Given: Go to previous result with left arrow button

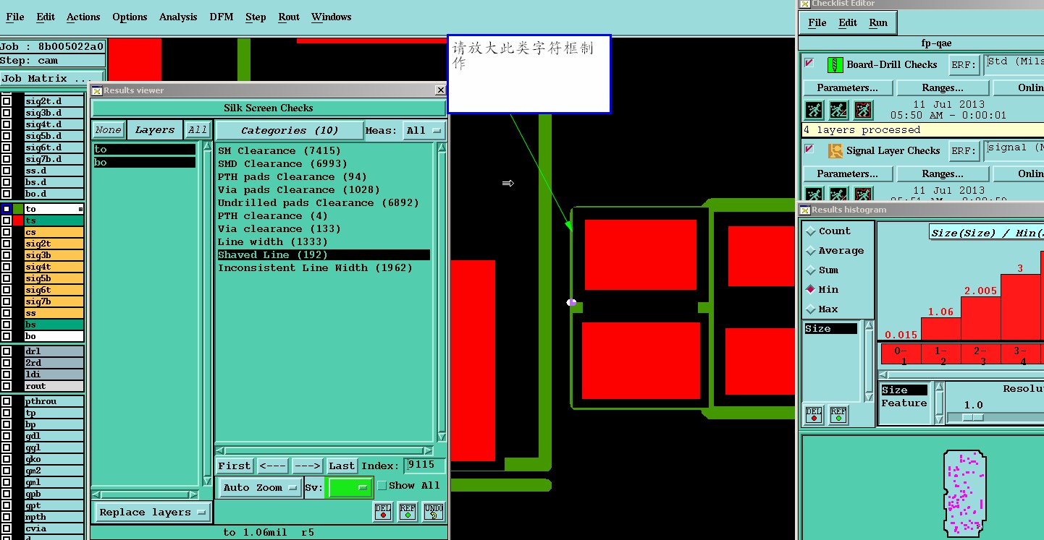Looking at the screenshot, I should [272, 466].
